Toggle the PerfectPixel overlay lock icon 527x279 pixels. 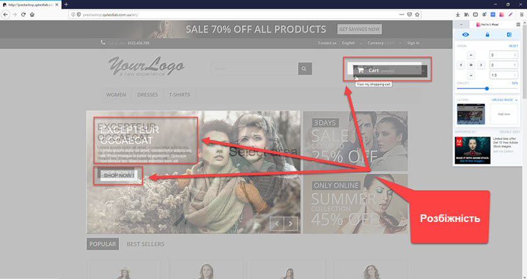[487, 35]
